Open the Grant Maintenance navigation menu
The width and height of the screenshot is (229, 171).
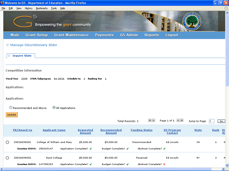(x=71, y=35)
